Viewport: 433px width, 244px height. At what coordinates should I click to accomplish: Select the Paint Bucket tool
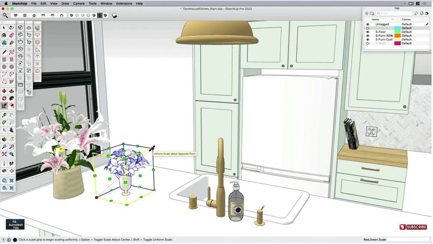click(x=4, y=35)
